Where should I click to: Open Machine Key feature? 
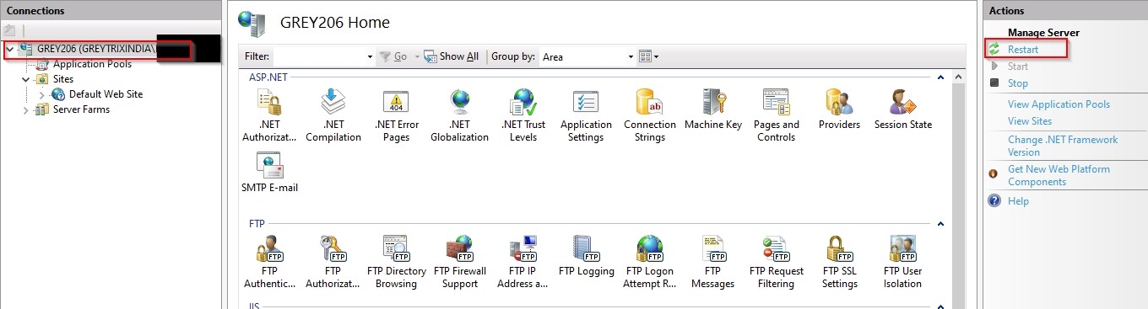[713, 109]
